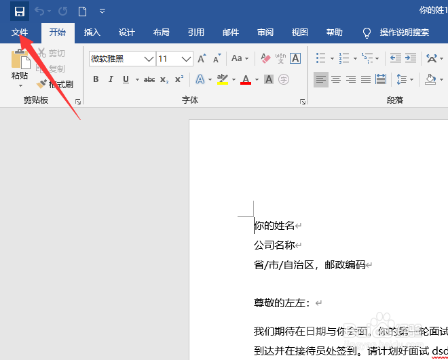The height and width of the screenshot is (360, 448).
Task: Click the Clear All Formatting eraser icon
Action: pos(265,58)
